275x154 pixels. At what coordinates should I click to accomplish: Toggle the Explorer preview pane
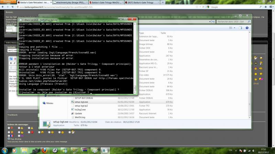240,28
